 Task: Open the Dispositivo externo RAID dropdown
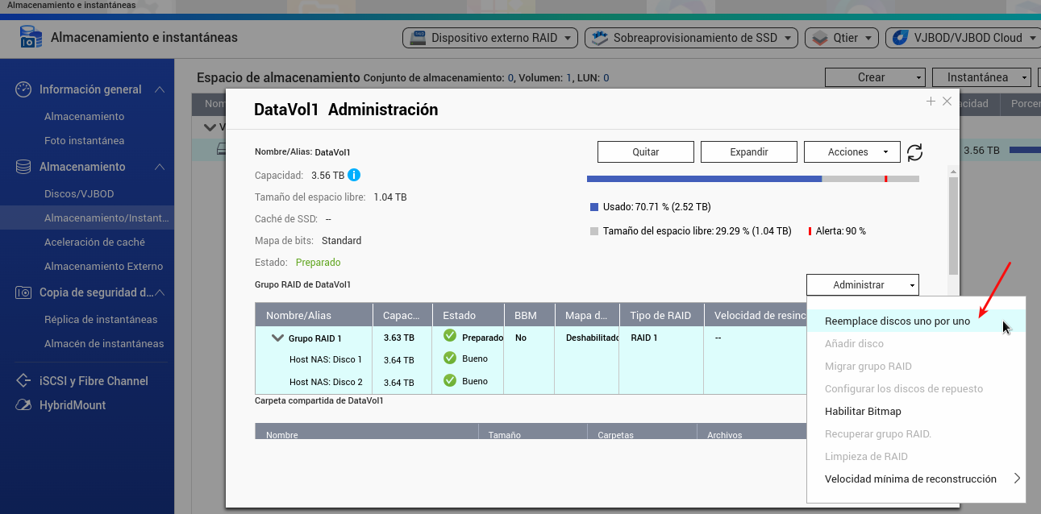492,38
